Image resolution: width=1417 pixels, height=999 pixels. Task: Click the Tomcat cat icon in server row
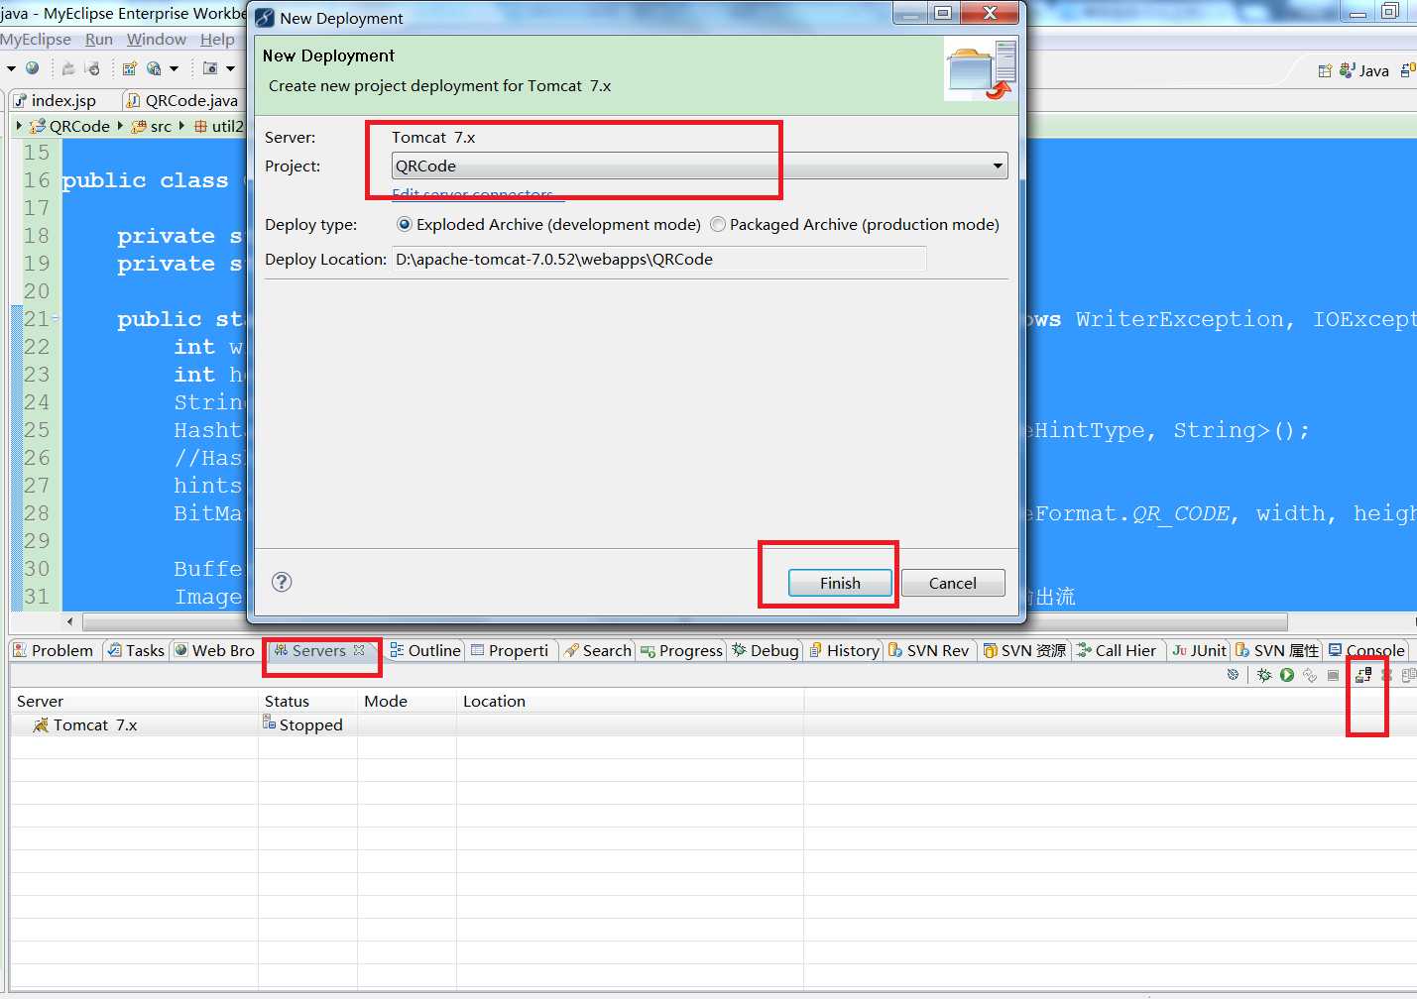pos(41,725)
